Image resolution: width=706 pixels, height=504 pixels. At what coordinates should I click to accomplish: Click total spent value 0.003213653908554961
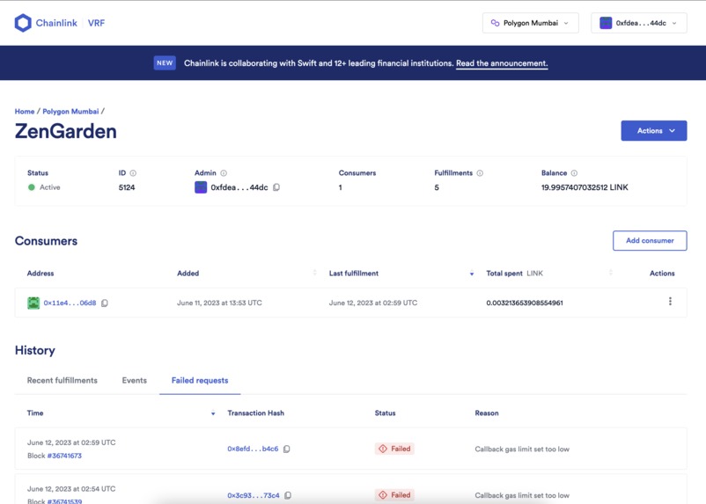pos(525,303)
